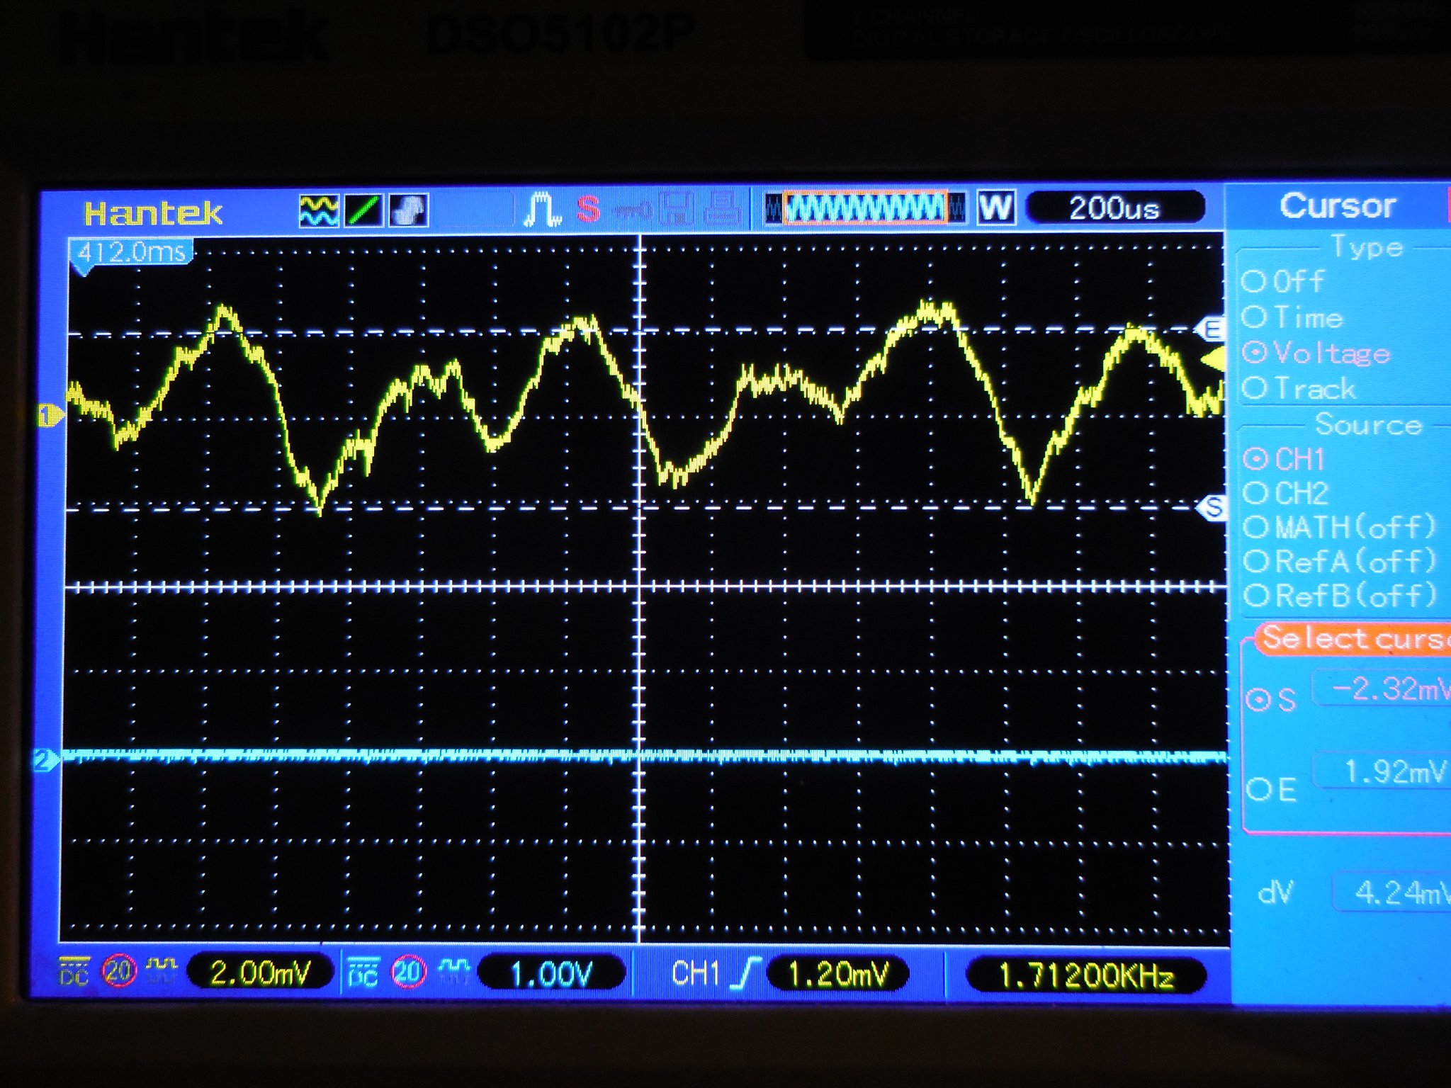The height and width of the screenshot is (1088, 1451).
Task: Click the CH1 2.00mV scale readout
Action: (x=260, y=973)
